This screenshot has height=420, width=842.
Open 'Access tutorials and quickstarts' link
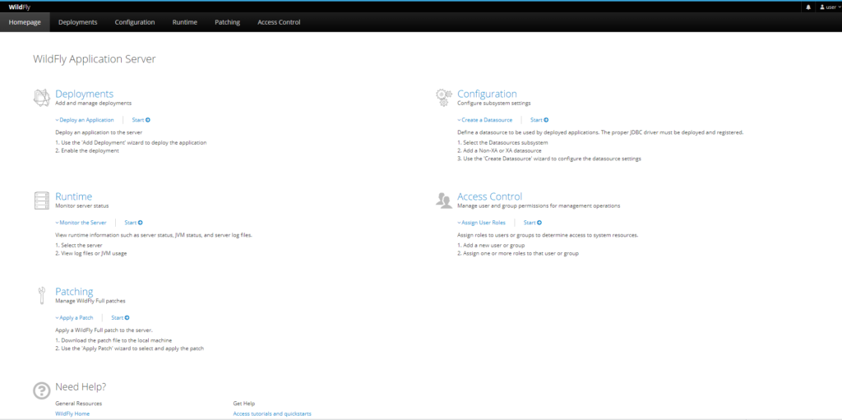pos(272,413)
